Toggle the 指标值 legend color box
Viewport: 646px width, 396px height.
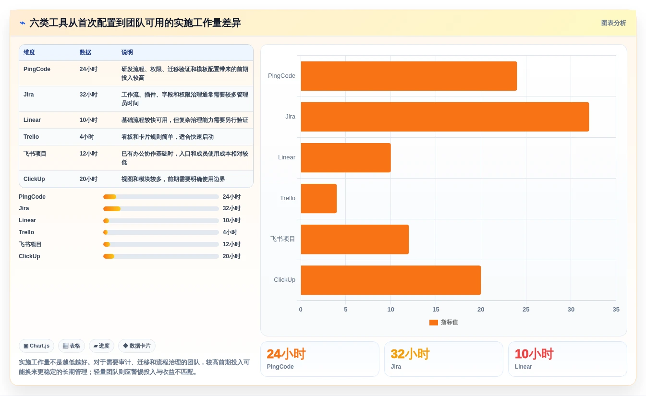click(434, 323)
